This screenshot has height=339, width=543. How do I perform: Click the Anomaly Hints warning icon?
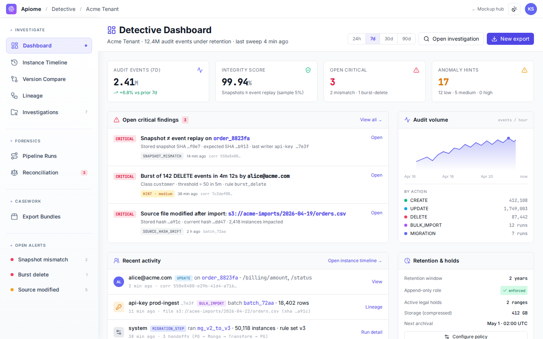[525, 70]
